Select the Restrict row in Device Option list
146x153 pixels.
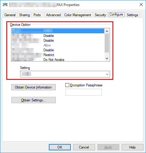58,55
